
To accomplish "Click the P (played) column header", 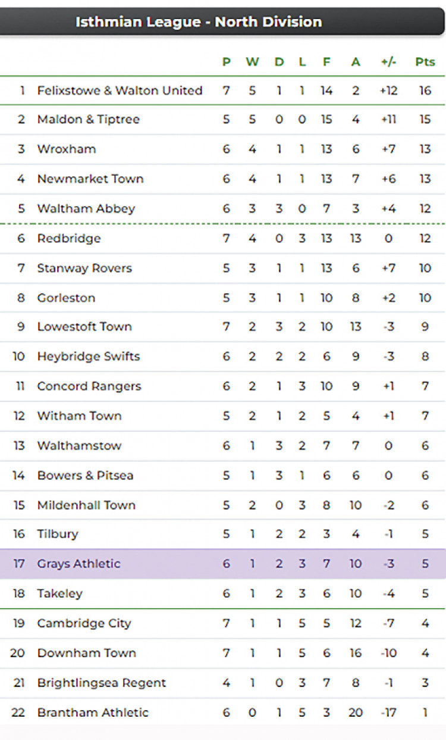I will [x=226, y=62].
